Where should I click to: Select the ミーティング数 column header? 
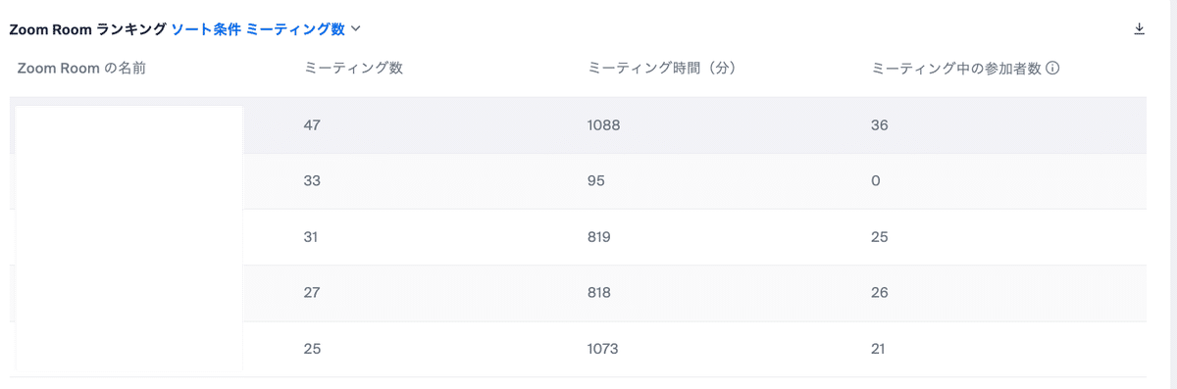coord(354,69)
